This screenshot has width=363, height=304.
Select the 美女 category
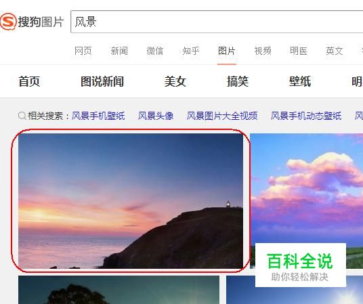[x=175, y=81]
